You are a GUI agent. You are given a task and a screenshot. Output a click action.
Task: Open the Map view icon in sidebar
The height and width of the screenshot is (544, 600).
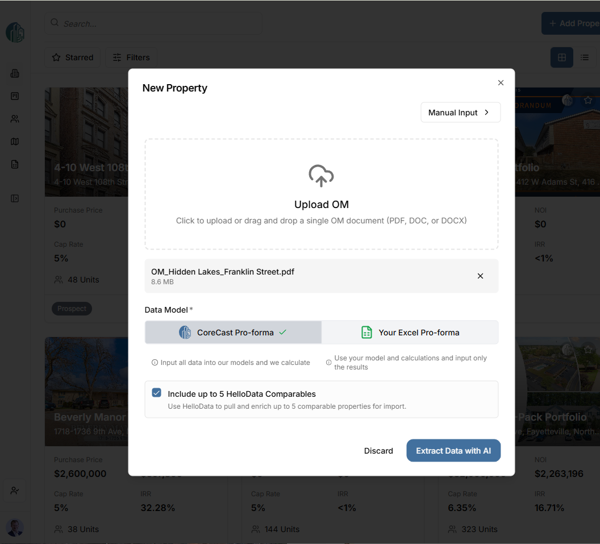coord(15,142)
